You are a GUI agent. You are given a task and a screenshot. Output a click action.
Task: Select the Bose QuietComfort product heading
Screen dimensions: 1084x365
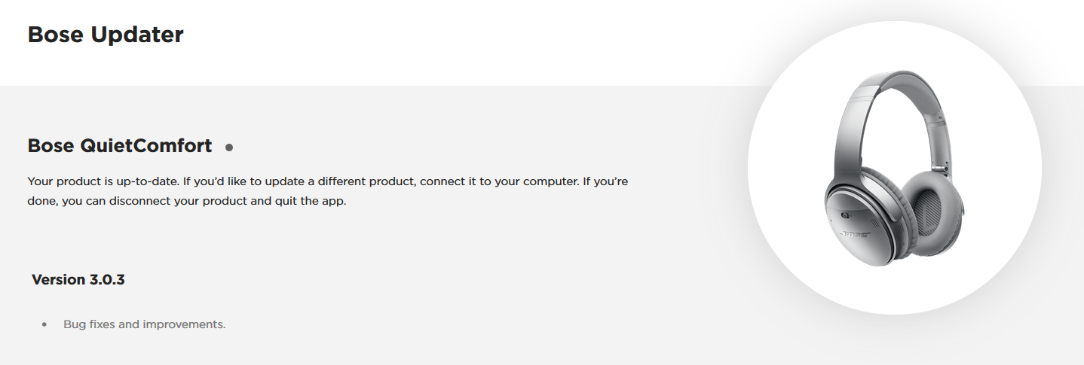pyautogui.click(x=120, y=146)
